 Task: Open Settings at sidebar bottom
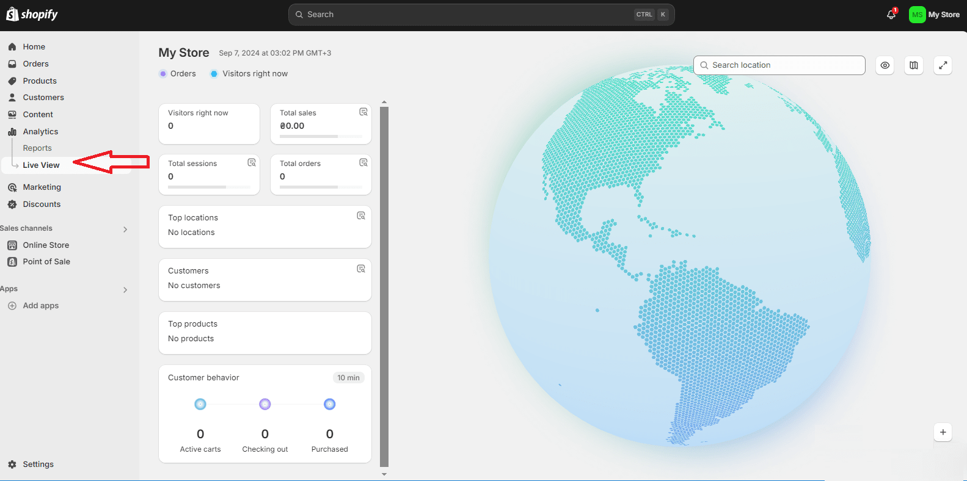38,465
